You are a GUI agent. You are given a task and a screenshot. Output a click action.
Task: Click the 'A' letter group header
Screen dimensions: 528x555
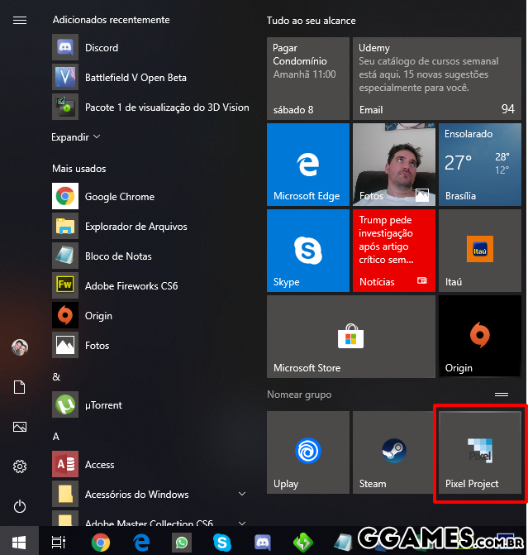(x=56, y=436)
